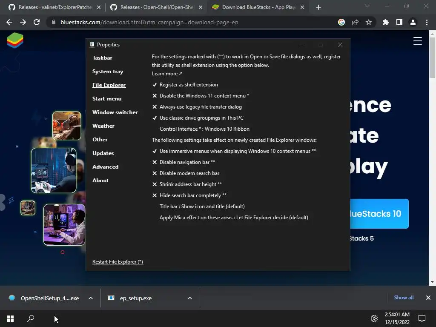
Task: Toggle Use immersive menus for Windows 10 context menus
Action: pyautogui.click(x=234, y=151)
